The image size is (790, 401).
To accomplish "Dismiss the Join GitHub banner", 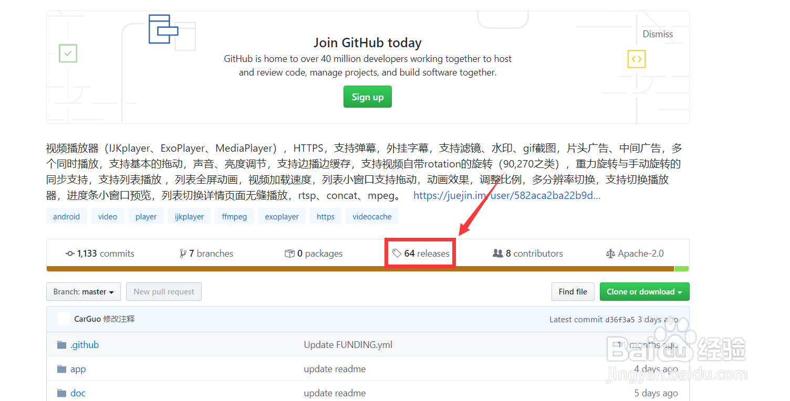I will click(658, 34).
